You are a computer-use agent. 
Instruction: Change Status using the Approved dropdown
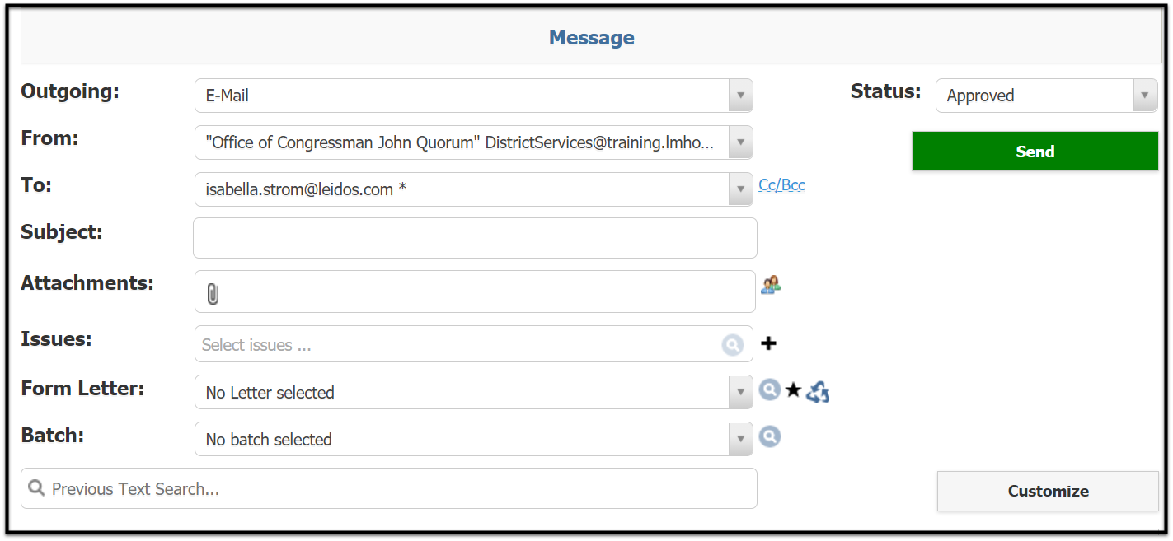(x=1144, y=95)
